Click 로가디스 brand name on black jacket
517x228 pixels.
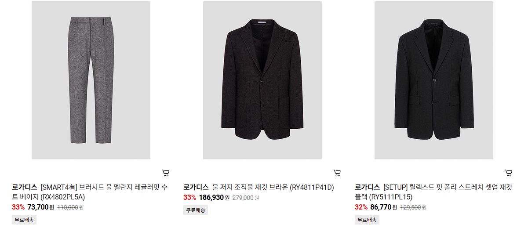click(368, 188)
